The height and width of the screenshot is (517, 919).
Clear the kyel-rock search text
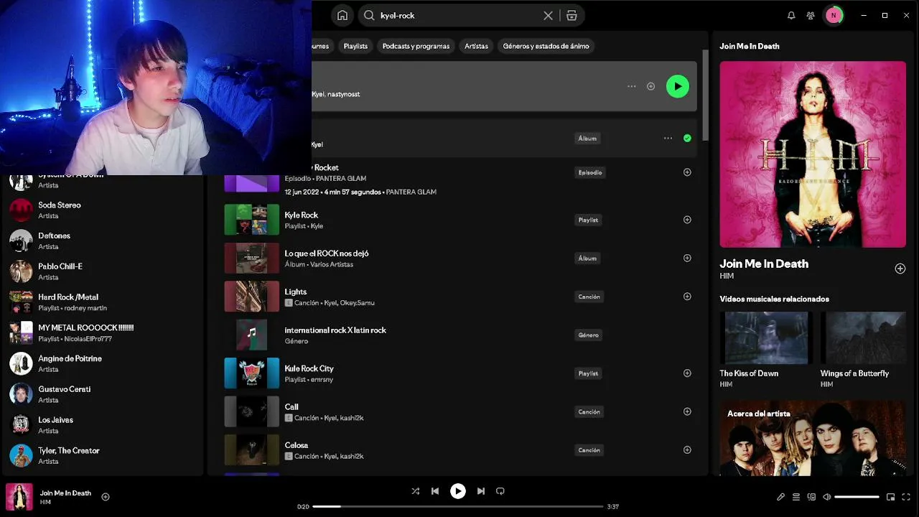[548, 15]
